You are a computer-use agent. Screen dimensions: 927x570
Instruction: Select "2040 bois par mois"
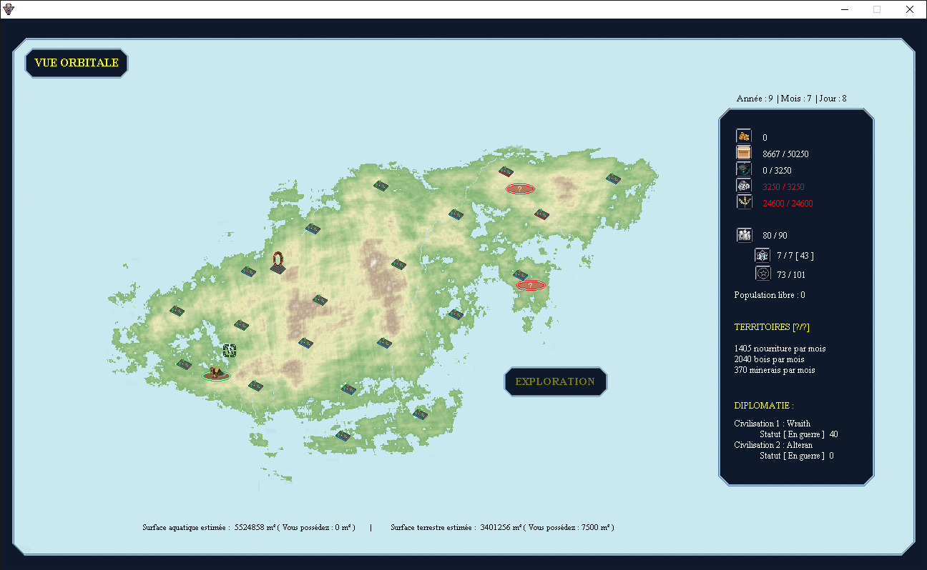[x=769, y=359]
